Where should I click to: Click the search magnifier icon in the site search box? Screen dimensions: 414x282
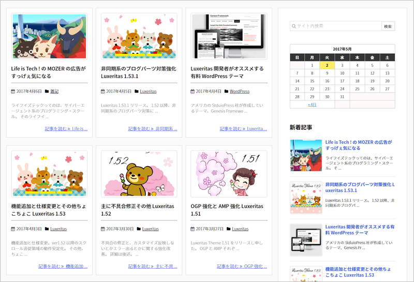(x=293, y=26)
